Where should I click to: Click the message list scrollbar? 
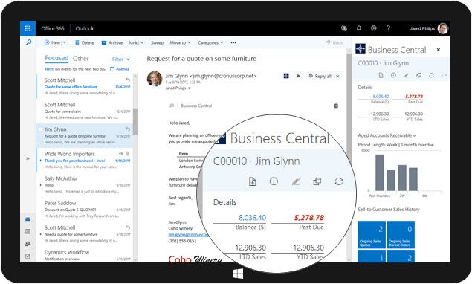[x=135, y=122]
